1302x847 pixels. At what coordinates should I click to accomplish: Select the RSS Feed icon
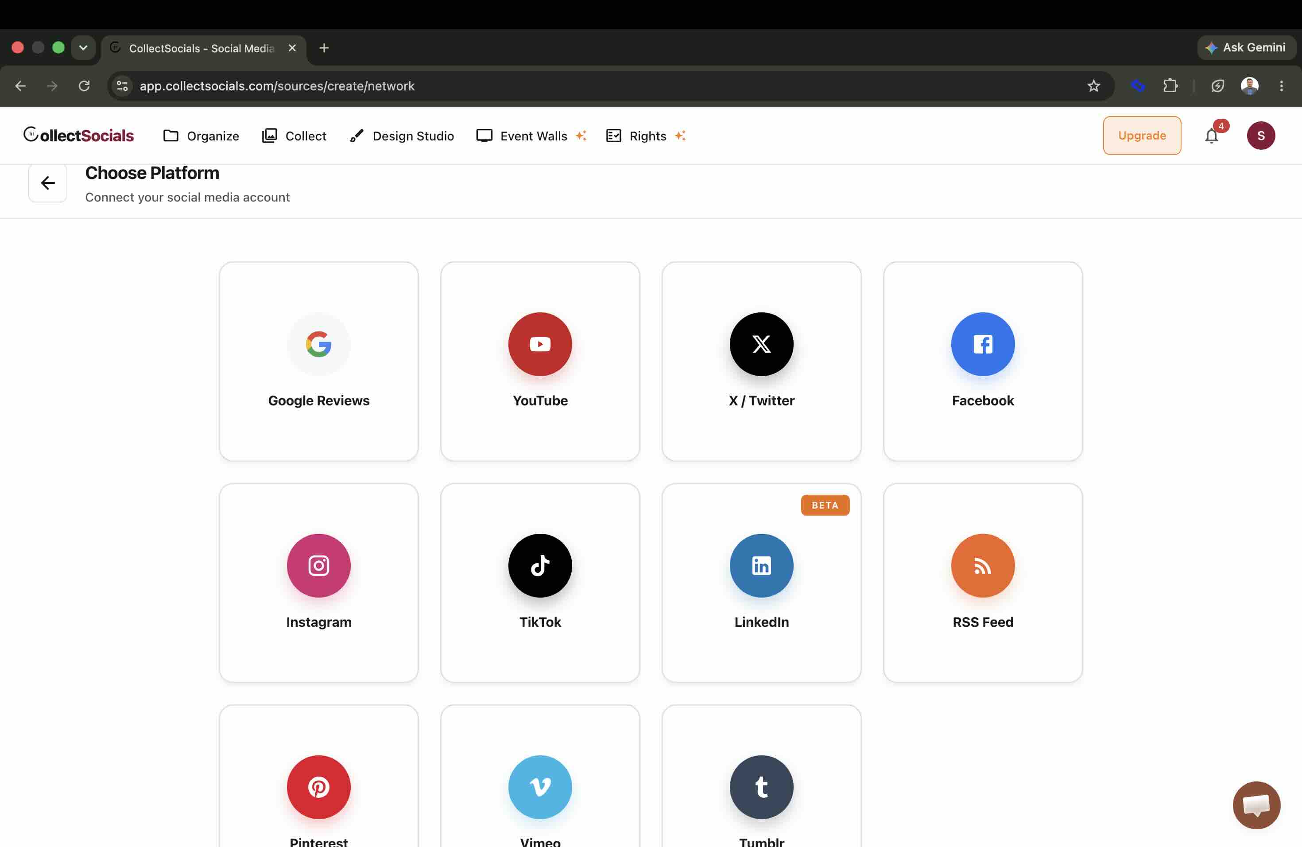click(983, 566)
